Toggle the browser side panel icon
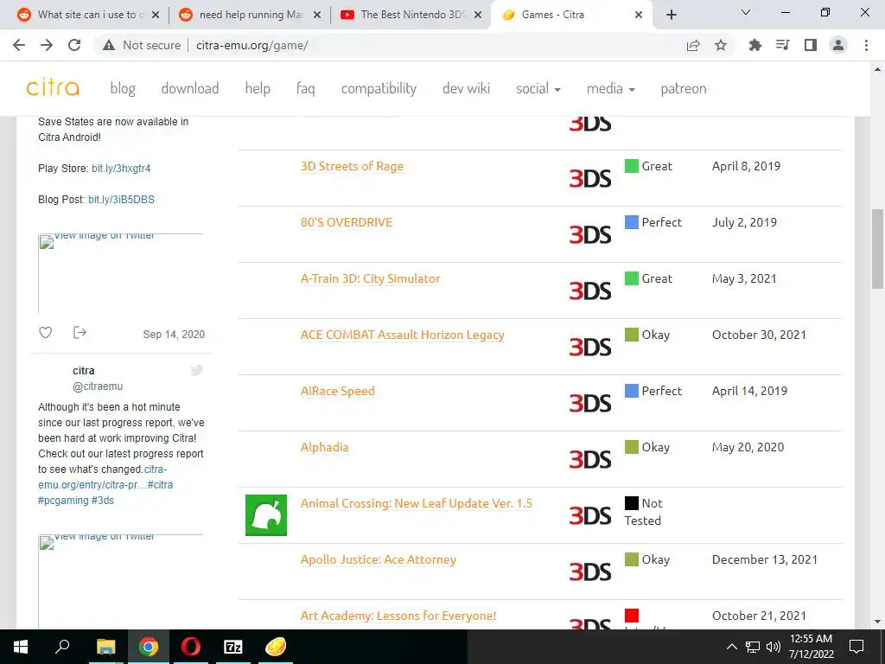Viewport: 885px width, 664px height. tap(811, 45)
